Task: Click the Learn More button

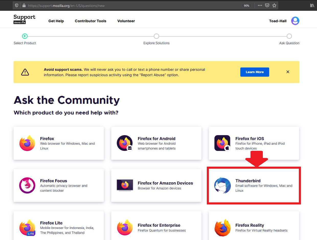Action: coord(255,72)
